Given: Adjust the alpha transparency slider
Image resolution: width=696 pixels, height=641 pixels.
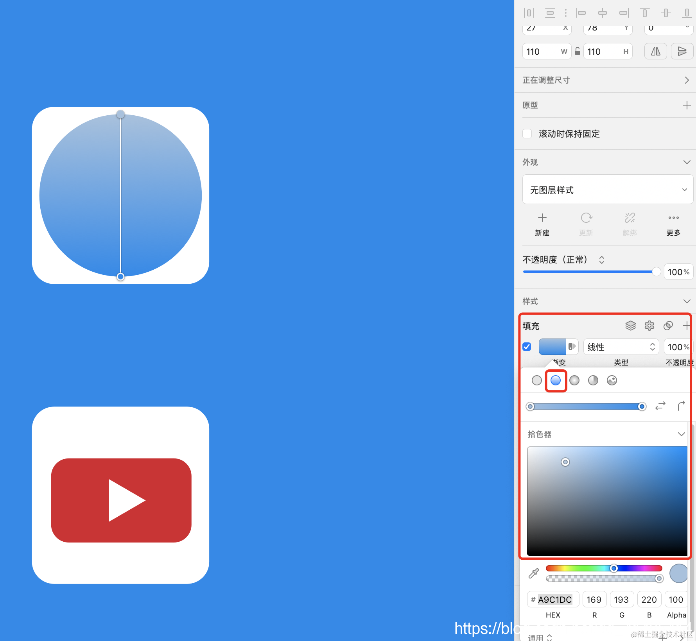Looking at the screenshot, I should 604,578.
